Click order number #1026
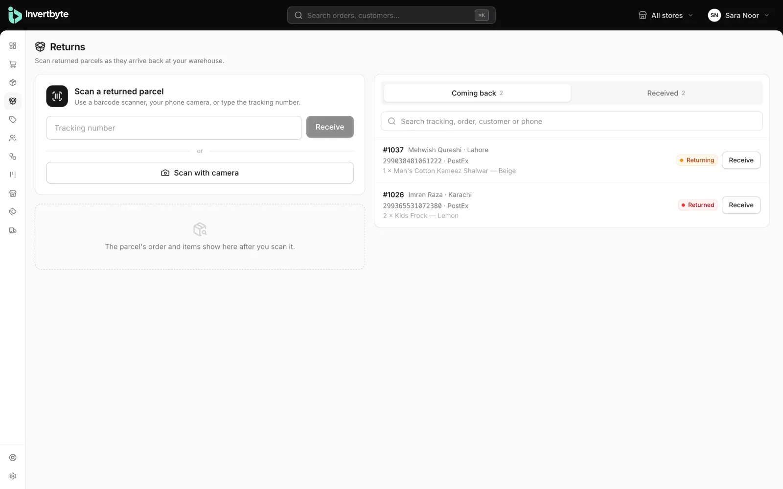The width and height of the screenshot is (783, 489). pos(393,195)
